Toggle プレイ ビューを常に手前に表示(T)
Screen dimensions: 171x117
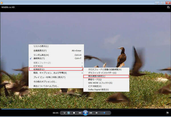56,77
